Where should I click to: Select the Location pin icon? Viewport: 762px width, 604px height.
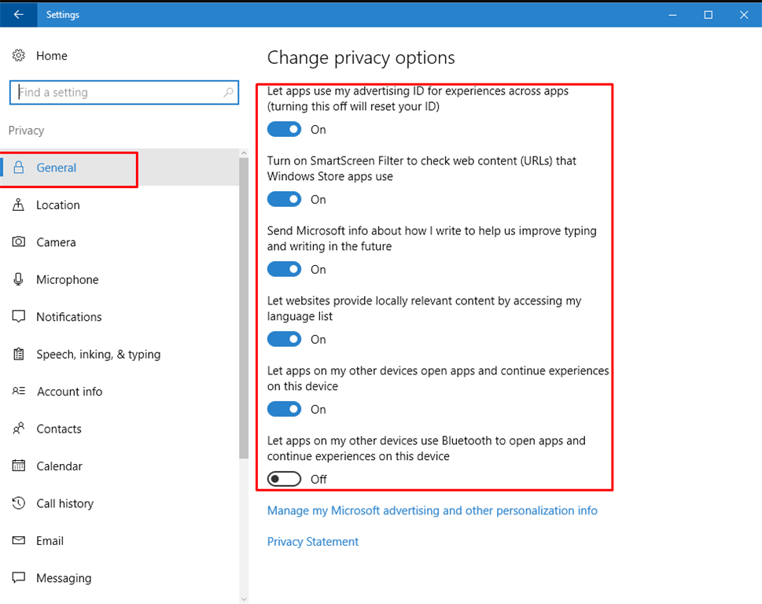(x=19, y=205)
